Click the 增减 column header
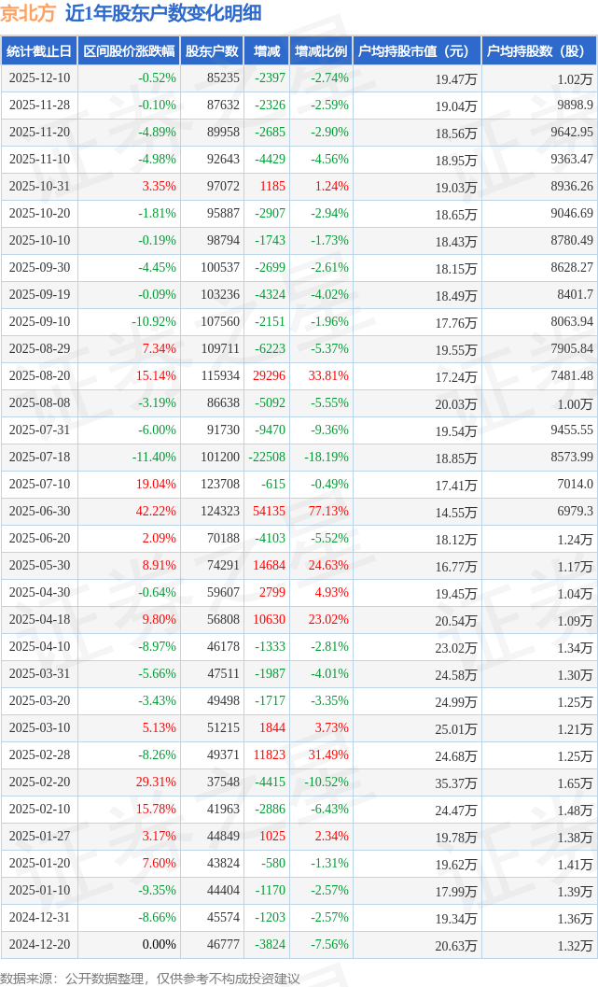The width and height of the screenshot is (598, 987). coord(267,51)
